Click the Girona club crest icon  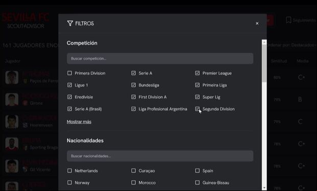click(x=26, y=103)
